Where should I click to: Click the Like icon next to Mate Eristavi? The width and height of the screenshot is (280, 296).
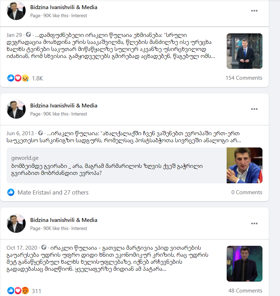[x=11, y=192]
